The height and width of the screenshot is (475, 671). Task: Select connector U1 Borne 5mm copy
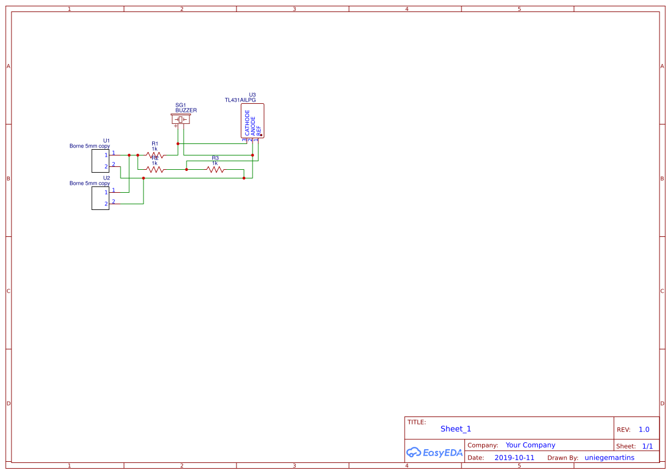[100, 161]
